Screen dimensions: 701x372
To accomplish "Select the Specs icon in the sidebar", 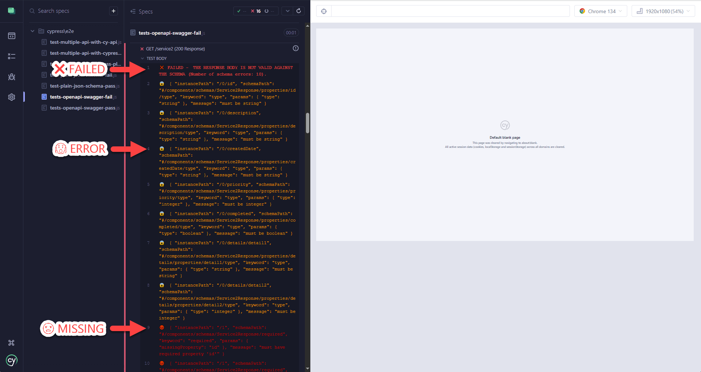I will (11, 35).
